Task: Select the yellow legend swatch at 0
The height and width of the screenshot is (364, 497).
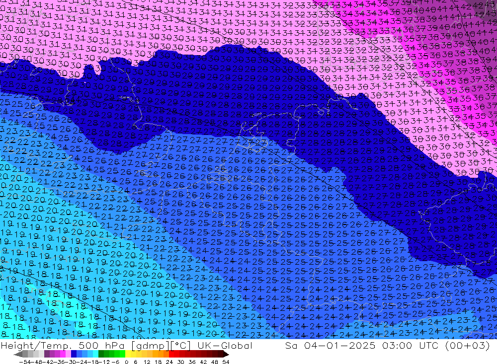Action: point(128,354)
